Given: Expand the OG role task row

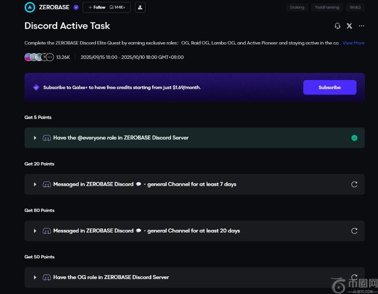Looking at the screenshot, I should 35,277.
